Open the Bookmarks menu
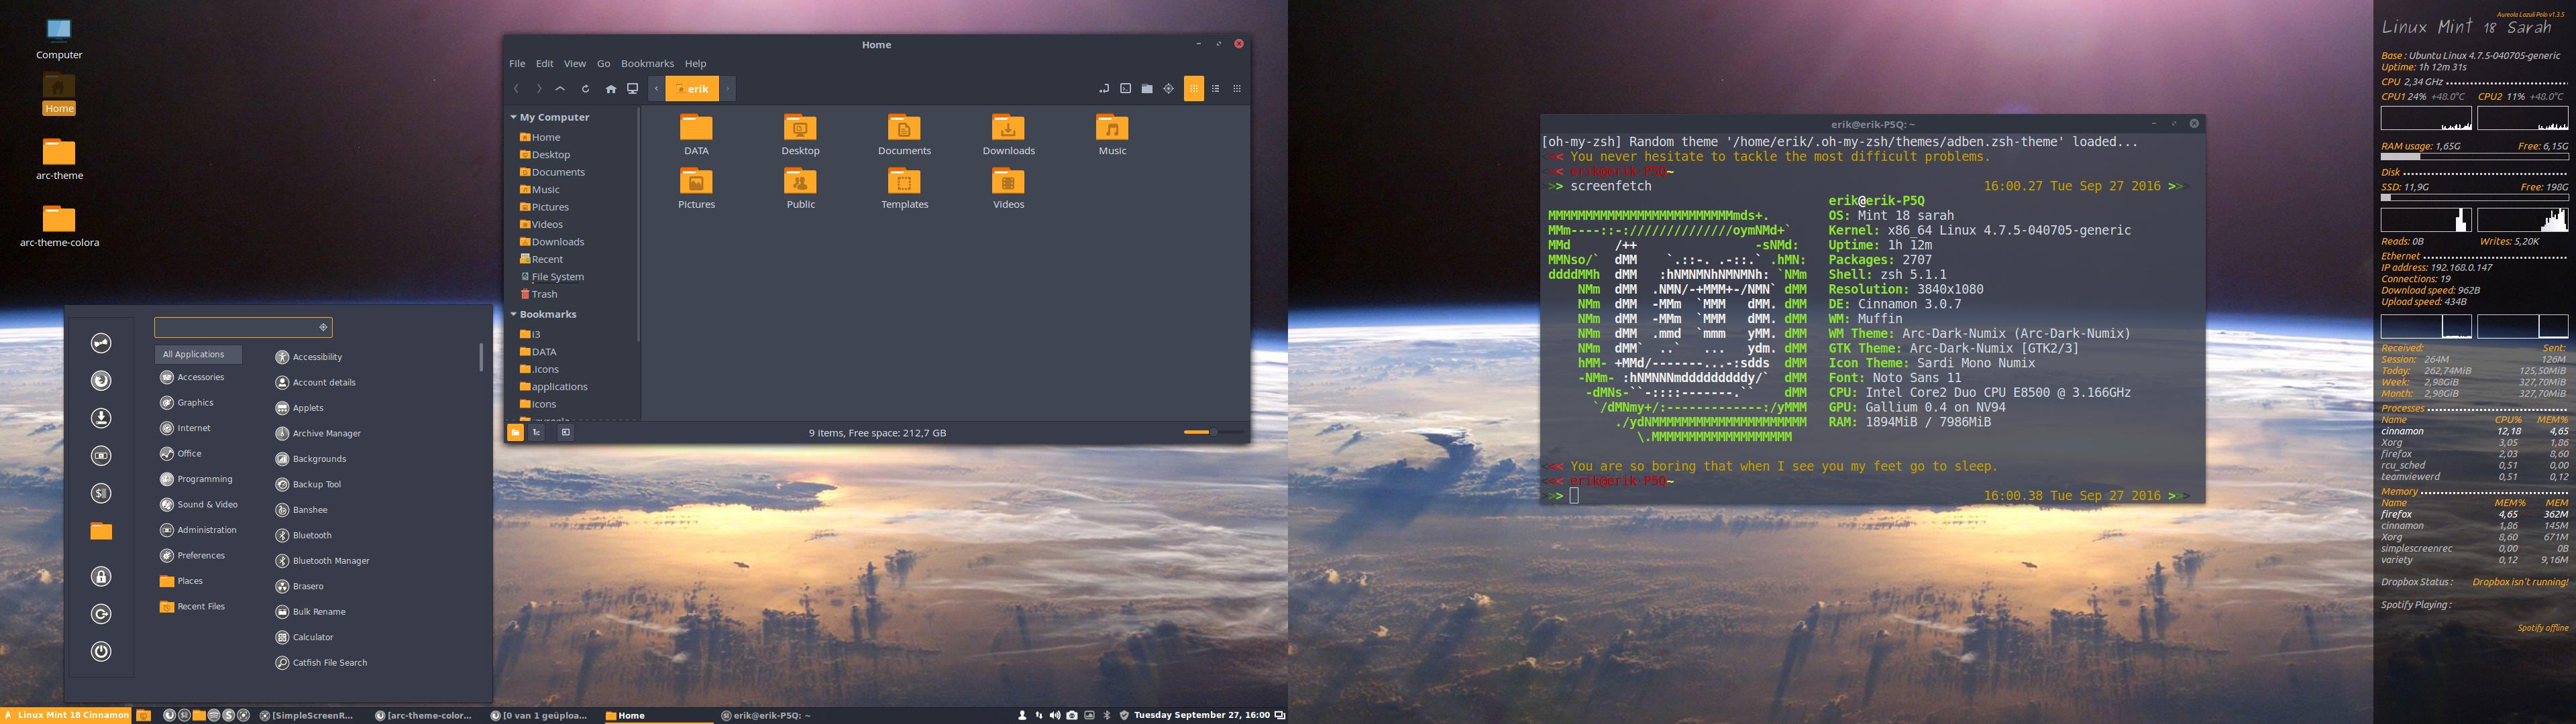 [647, 64]
